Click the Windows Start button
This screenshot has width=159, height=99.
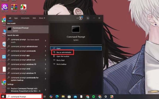point(3,97)
